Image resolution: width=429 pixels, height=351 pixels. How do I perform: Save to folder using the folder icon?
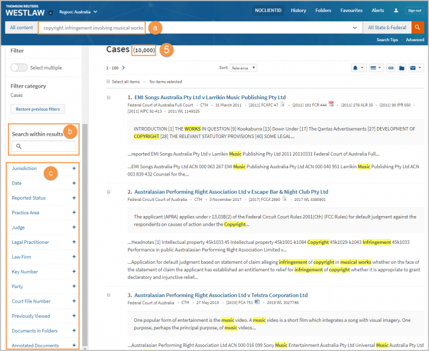click(402, 68)
